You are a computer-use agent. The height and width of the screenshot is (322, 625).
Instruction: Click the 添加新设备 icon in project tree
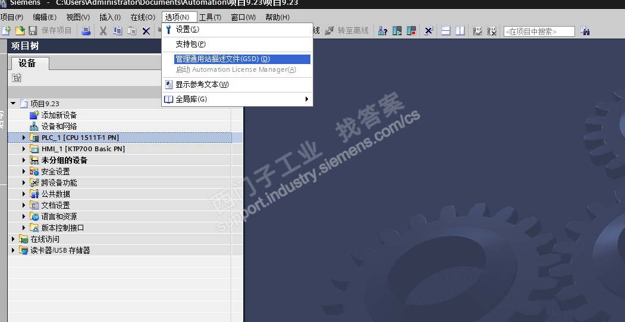click(x=34, y=115)
